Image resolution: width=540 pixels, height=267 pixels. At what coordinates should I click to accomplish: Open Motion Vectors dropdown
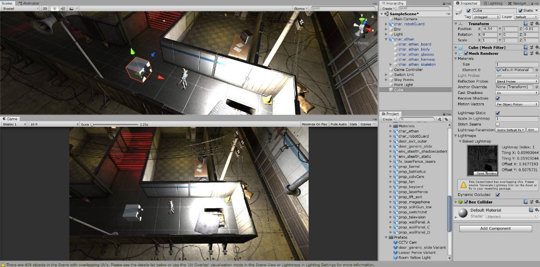517,104
